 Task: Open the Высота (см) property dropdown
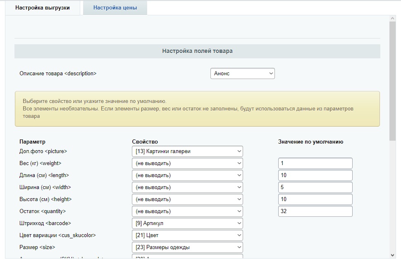tap(187, 199)
